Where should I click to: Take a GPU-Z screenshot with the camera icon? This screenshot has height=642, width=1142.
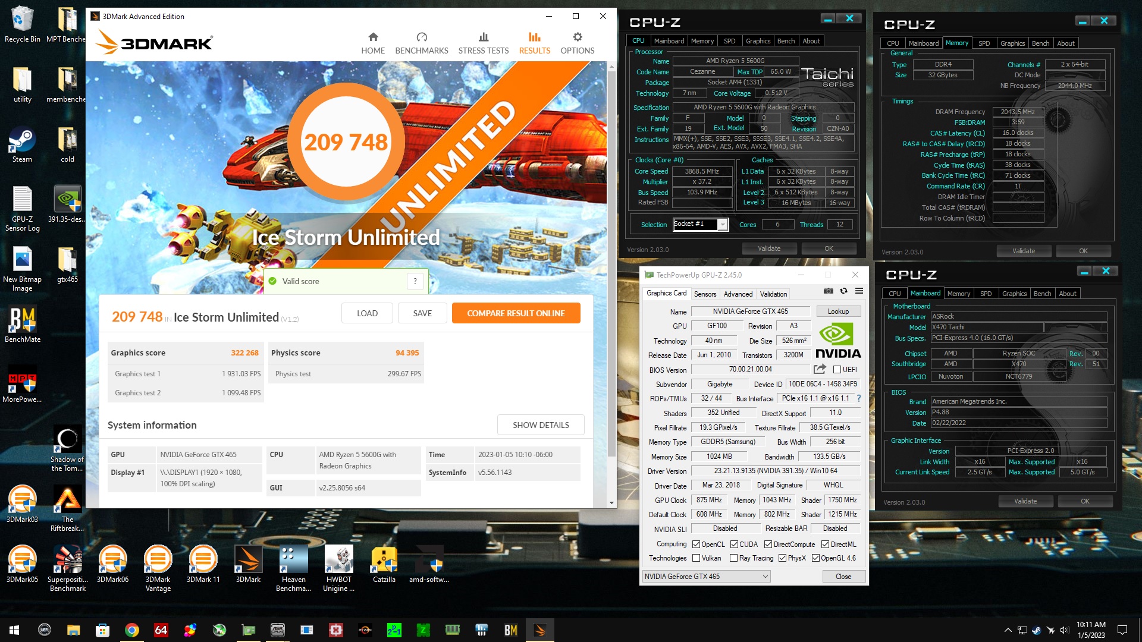[829, 291]
